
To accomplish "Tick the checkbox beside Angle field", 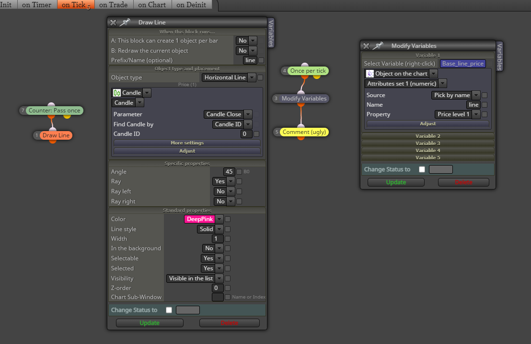I will tap(239, 172).
